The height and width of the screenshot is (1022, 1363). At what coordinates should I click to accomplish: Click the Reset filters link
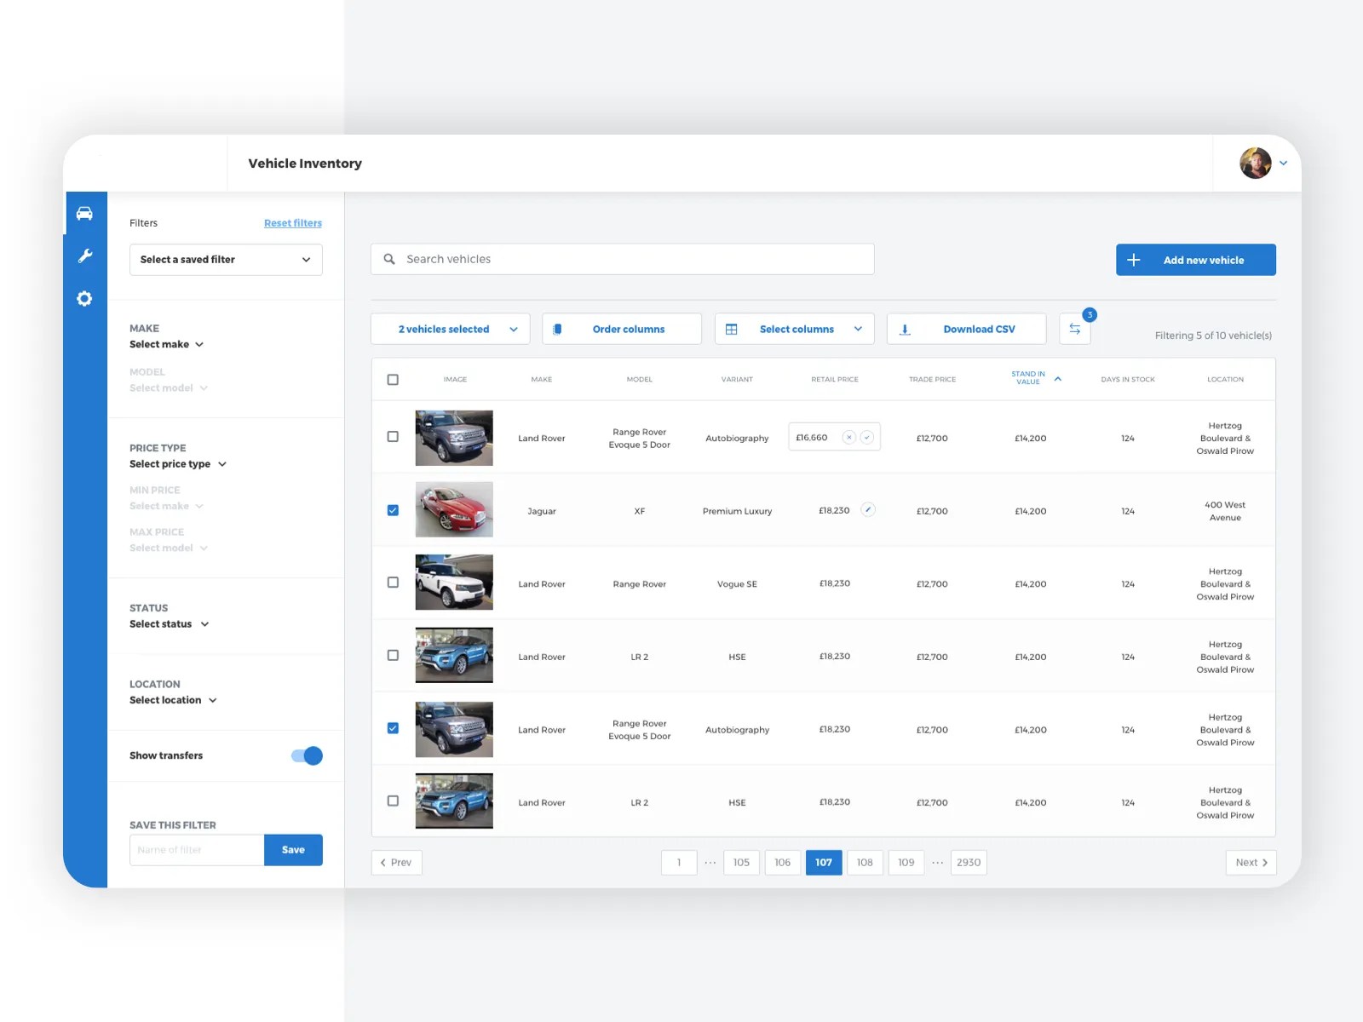pyautogui.click(x=293, y=223)
